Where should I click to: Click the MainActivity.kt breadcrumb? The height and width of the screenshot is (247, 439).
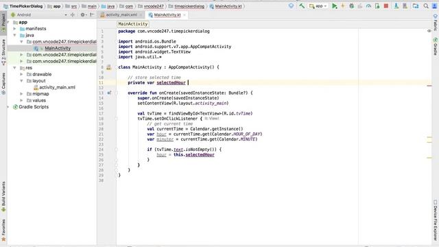(226, 6)
